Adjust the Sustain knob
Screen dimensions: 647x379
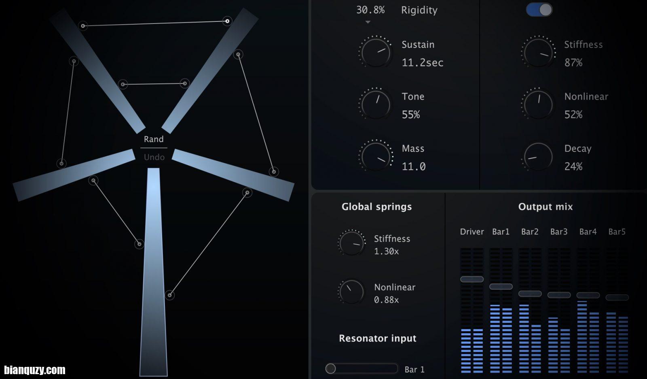tap(376, 52)
